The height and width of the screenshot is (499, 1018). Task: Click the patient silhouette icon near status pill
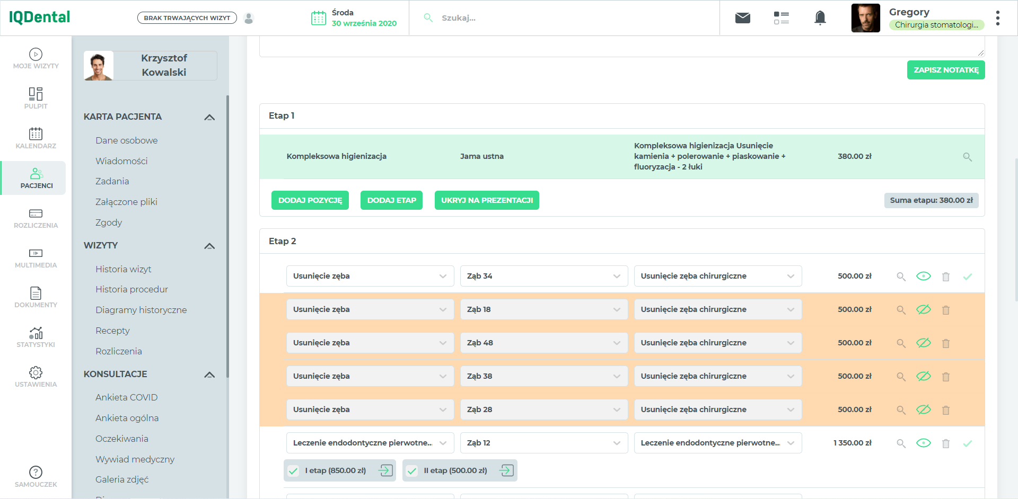(249, 18)
